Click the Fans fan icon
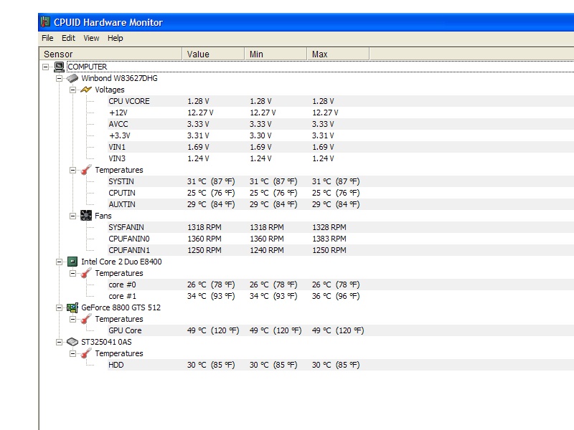 86,216
